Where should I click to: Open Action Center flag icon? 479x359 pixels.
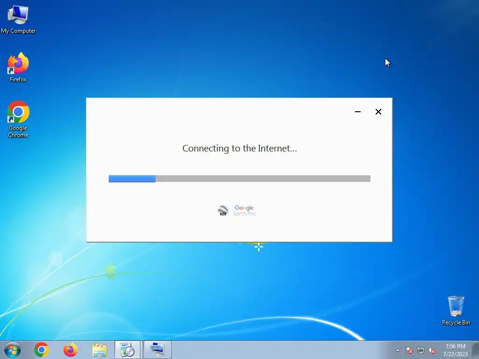pos(409,350)
